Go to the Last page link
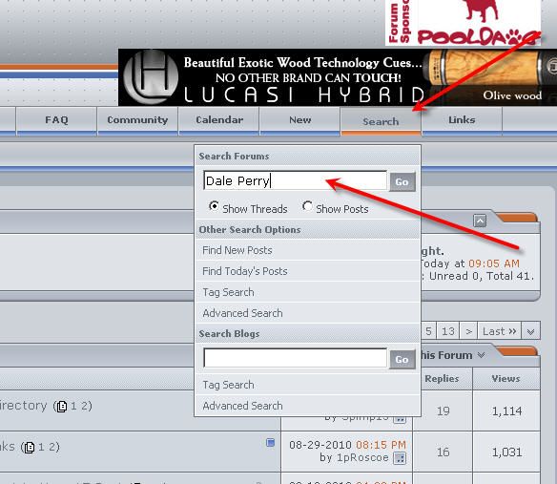 pyautogui.click(x=499, y=331)
